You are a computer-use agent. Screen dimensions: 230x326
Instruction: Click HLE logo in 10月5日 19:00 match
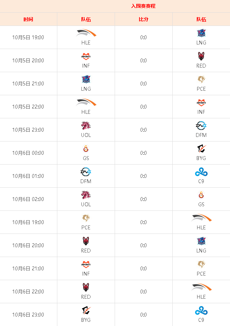pos(86,33)
